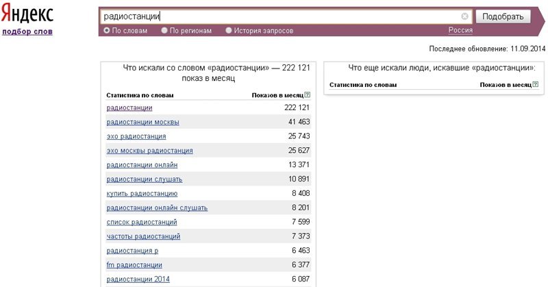Click the 13 371 impressions value
This screenshot has width=548, height=287.
[299, 165]
